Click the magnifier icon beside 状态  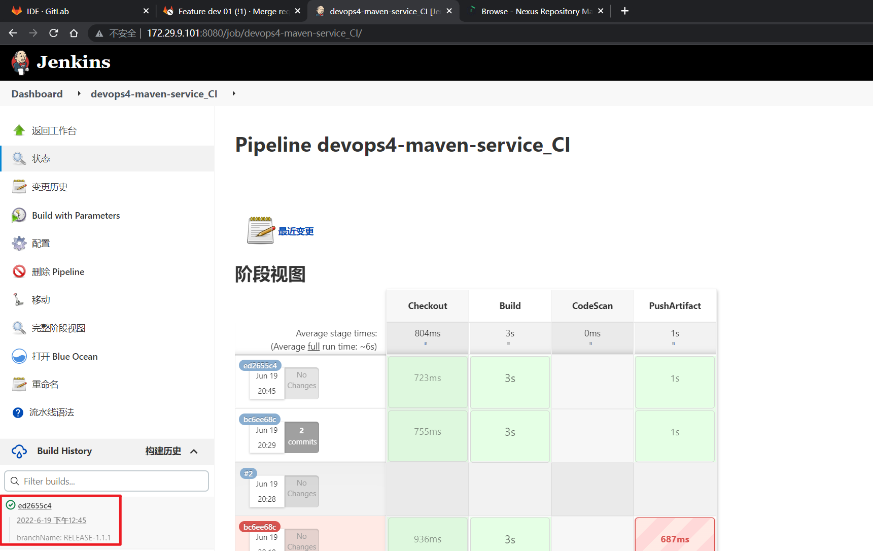[19, 158]
